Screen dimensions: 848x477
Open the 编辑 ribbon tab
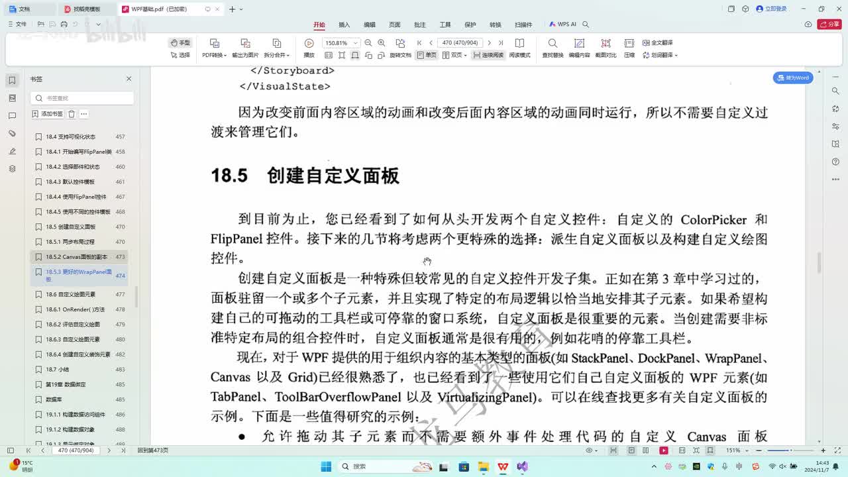[x=370, y=25]
